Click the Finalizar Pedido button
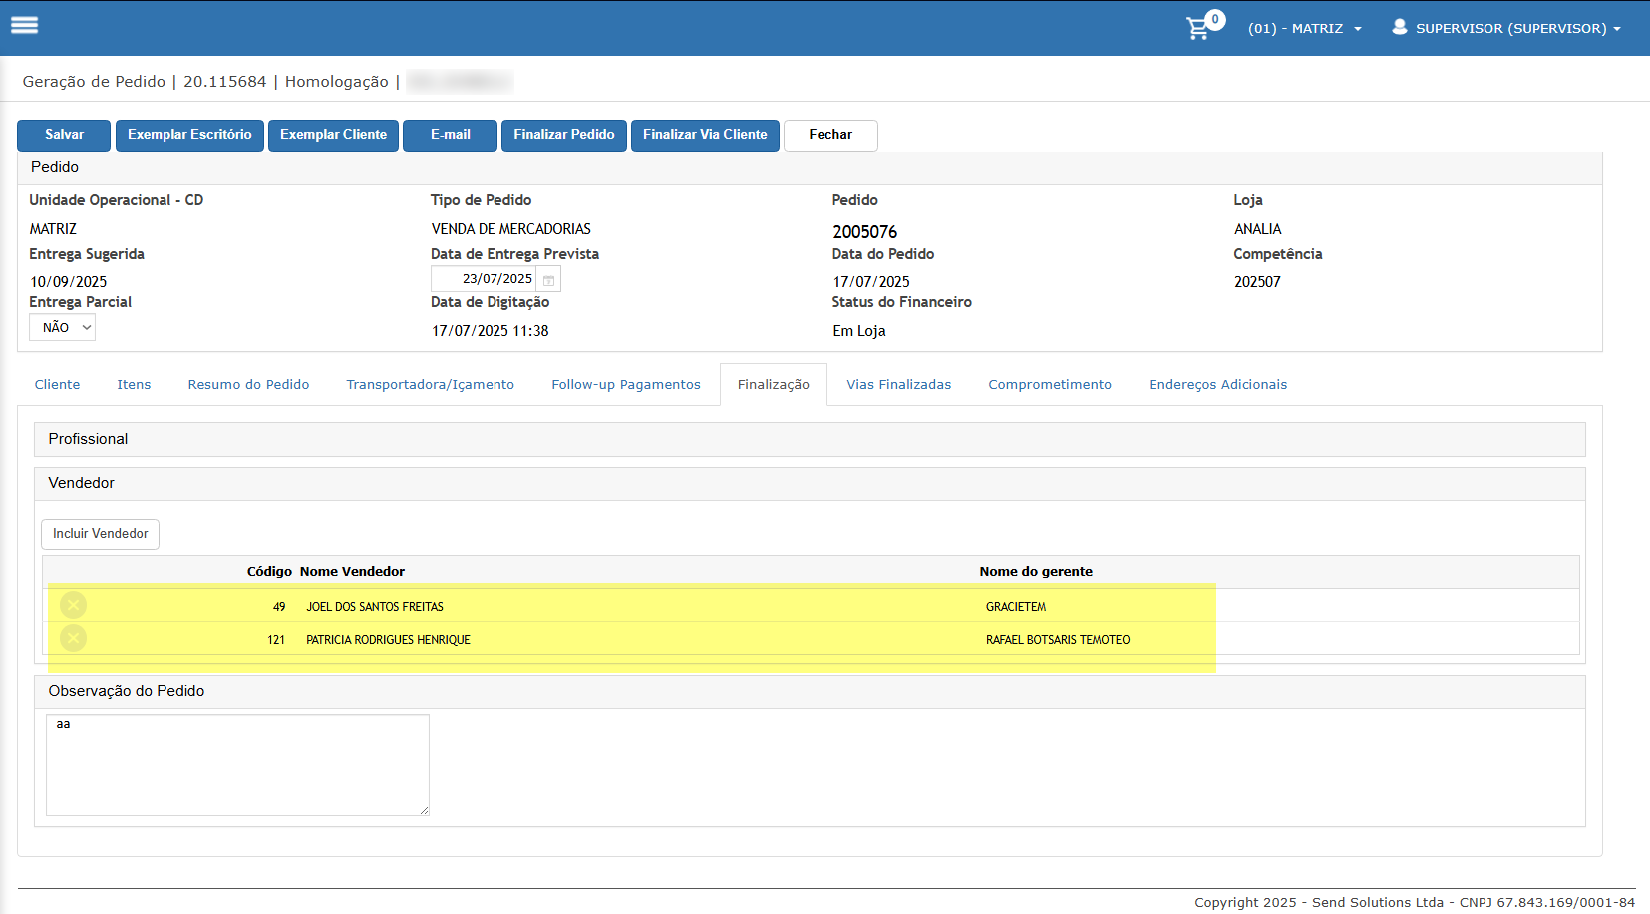Viewport: 1650px width, 914px height. coord(564,135)
